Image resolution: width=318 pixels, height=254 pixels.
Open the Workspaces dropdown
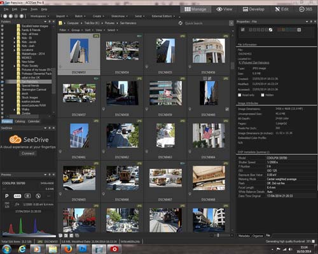pos(39,16)
